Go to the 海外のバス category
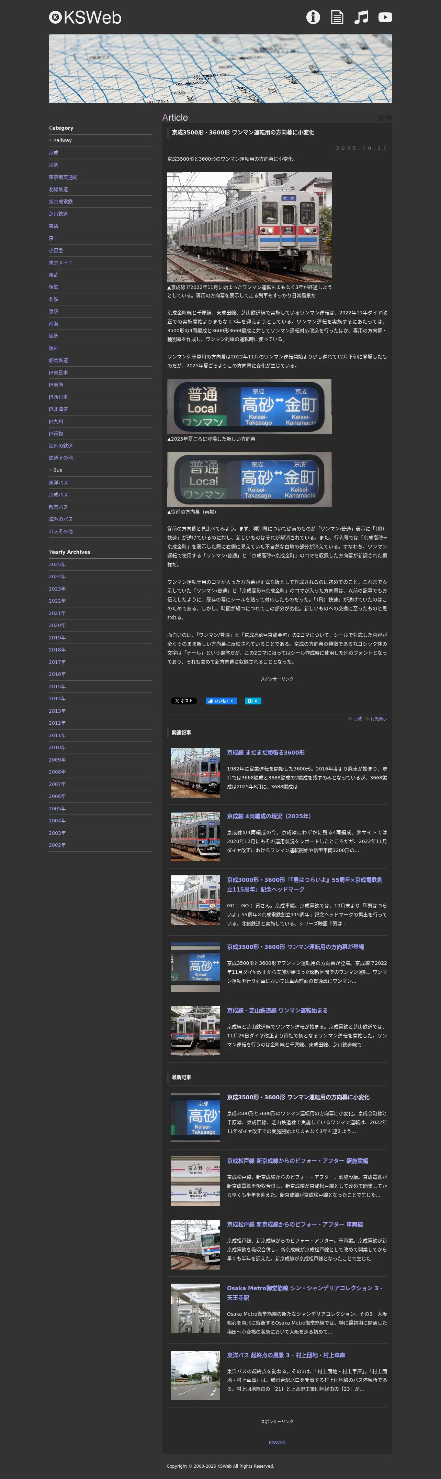Screen dimensions: 441x1479 pos(61,519)
